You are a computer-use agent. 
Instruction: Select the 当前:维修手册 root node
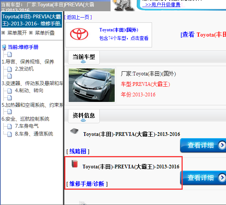coord(23,47)
